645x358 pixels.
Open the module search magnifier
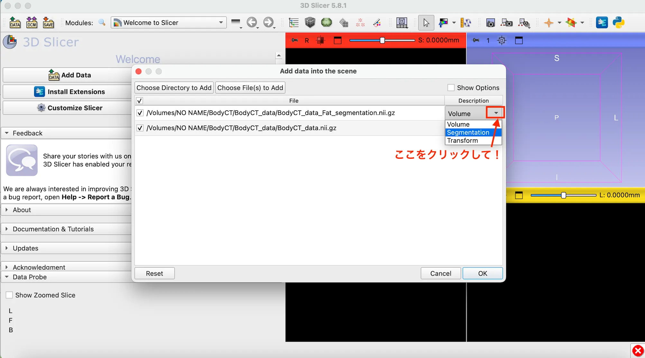pos(102,22)
